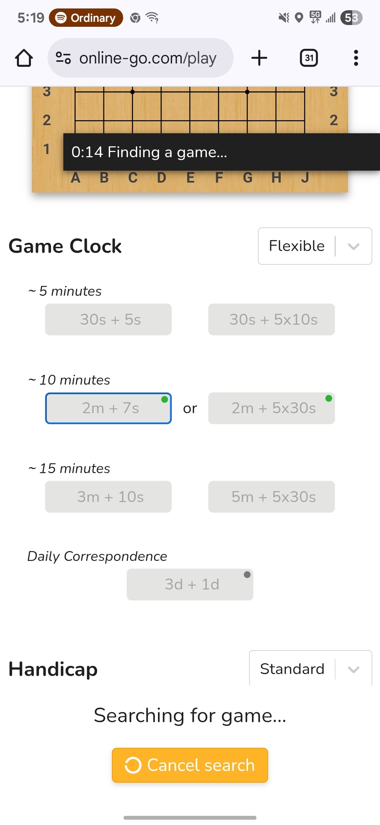Screen dimensions: 380x825
Task: Expand the Flexible game clock dropdown arrow
Action: coord(354,246)
